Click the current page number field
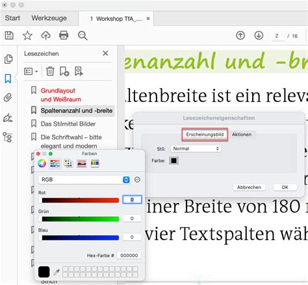The width and height of the screenshot is (308, 285). coord(277,36)
